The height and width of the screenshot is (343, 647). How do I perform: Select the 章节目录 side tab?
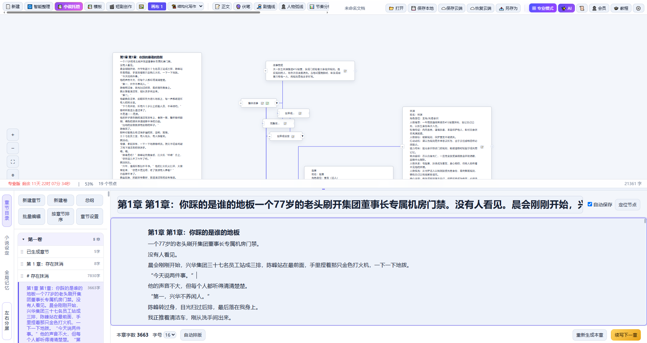pyautogui.click(x=7, y=210)
